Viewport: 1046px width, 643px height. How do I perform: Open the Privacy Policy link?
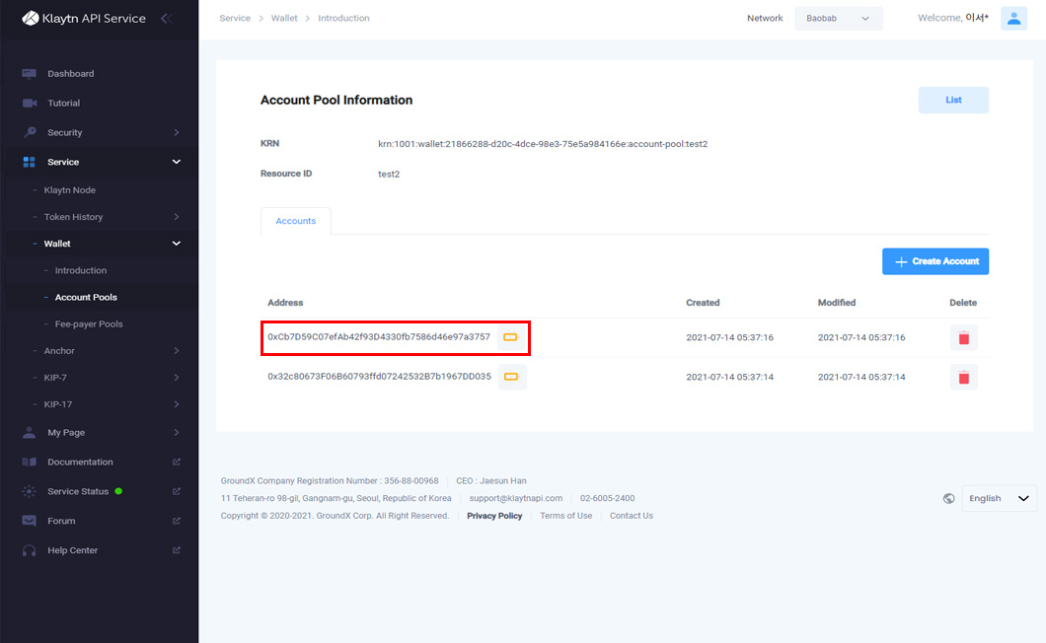[x=494, y=516]
